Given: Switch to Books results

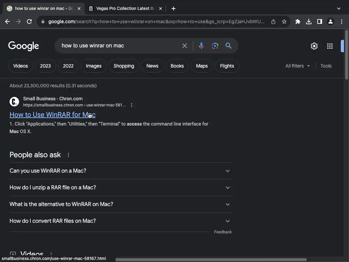Looking at the screenshot, I should point(177,66).
